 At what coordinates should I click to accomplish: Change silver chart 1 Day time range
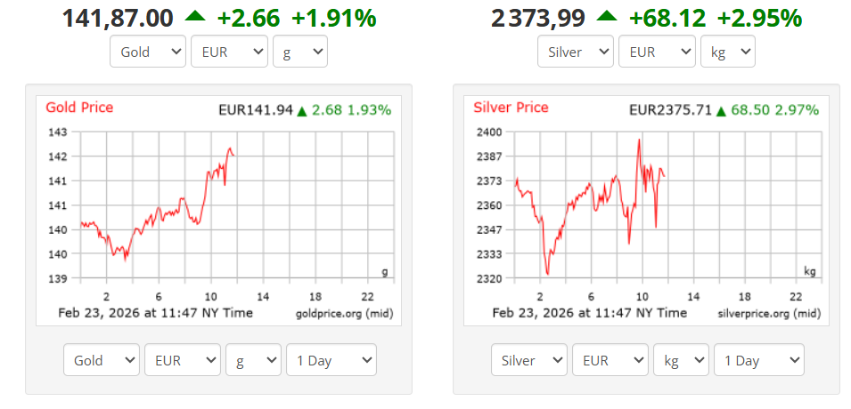coord(759,360)
